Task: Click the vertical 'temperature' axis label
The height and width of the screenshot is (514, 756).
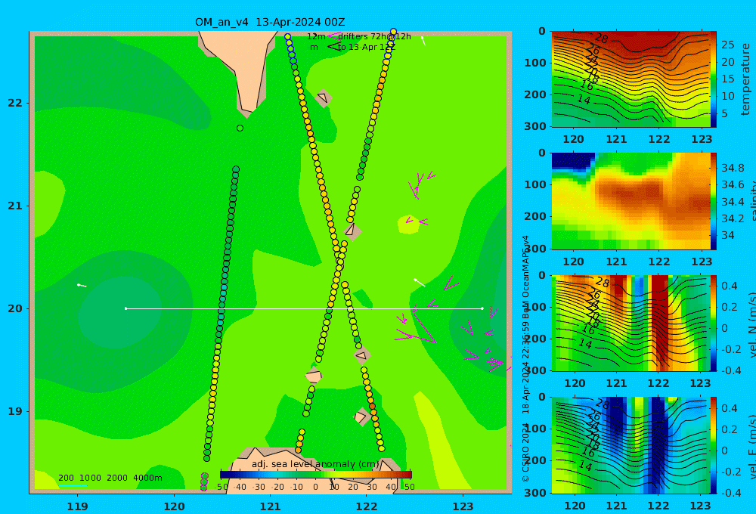Action: click(745, 79)
